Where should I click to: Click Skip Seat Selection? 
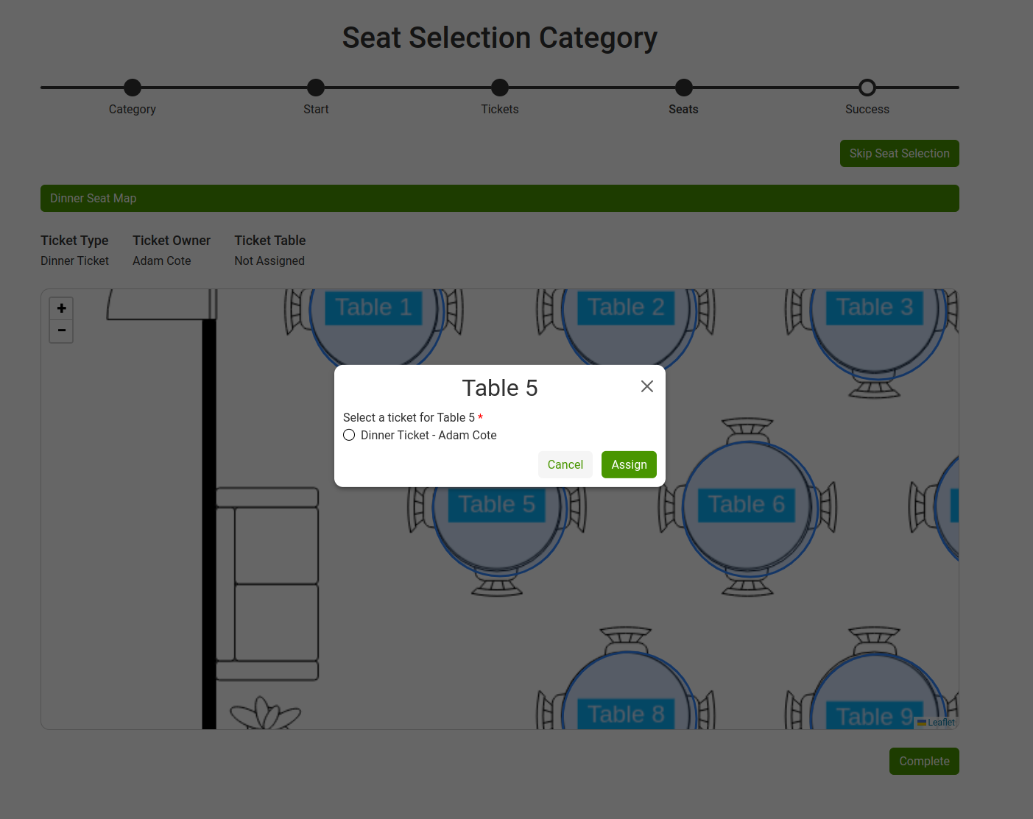coord(899,153)
